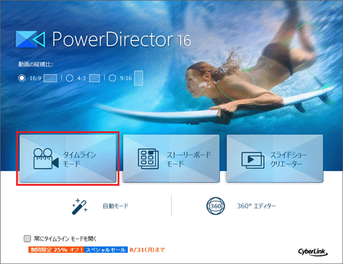Click the CyberLink logo
This screenshot has width=343, height=264.
point(313,252)
